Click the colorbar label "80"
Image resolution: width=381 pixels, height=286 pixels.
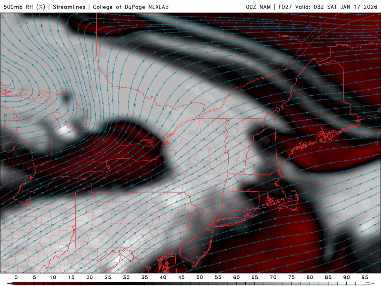(x=310, y=277)
